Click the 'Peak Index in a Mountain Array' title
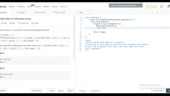The height and width of the screenshot is (96, 170). pyautogui.click(x=15, y=19)
